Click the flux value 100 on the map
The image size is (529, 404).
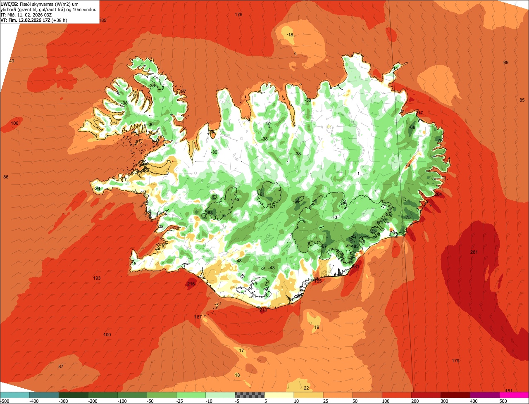click(107, 335)
